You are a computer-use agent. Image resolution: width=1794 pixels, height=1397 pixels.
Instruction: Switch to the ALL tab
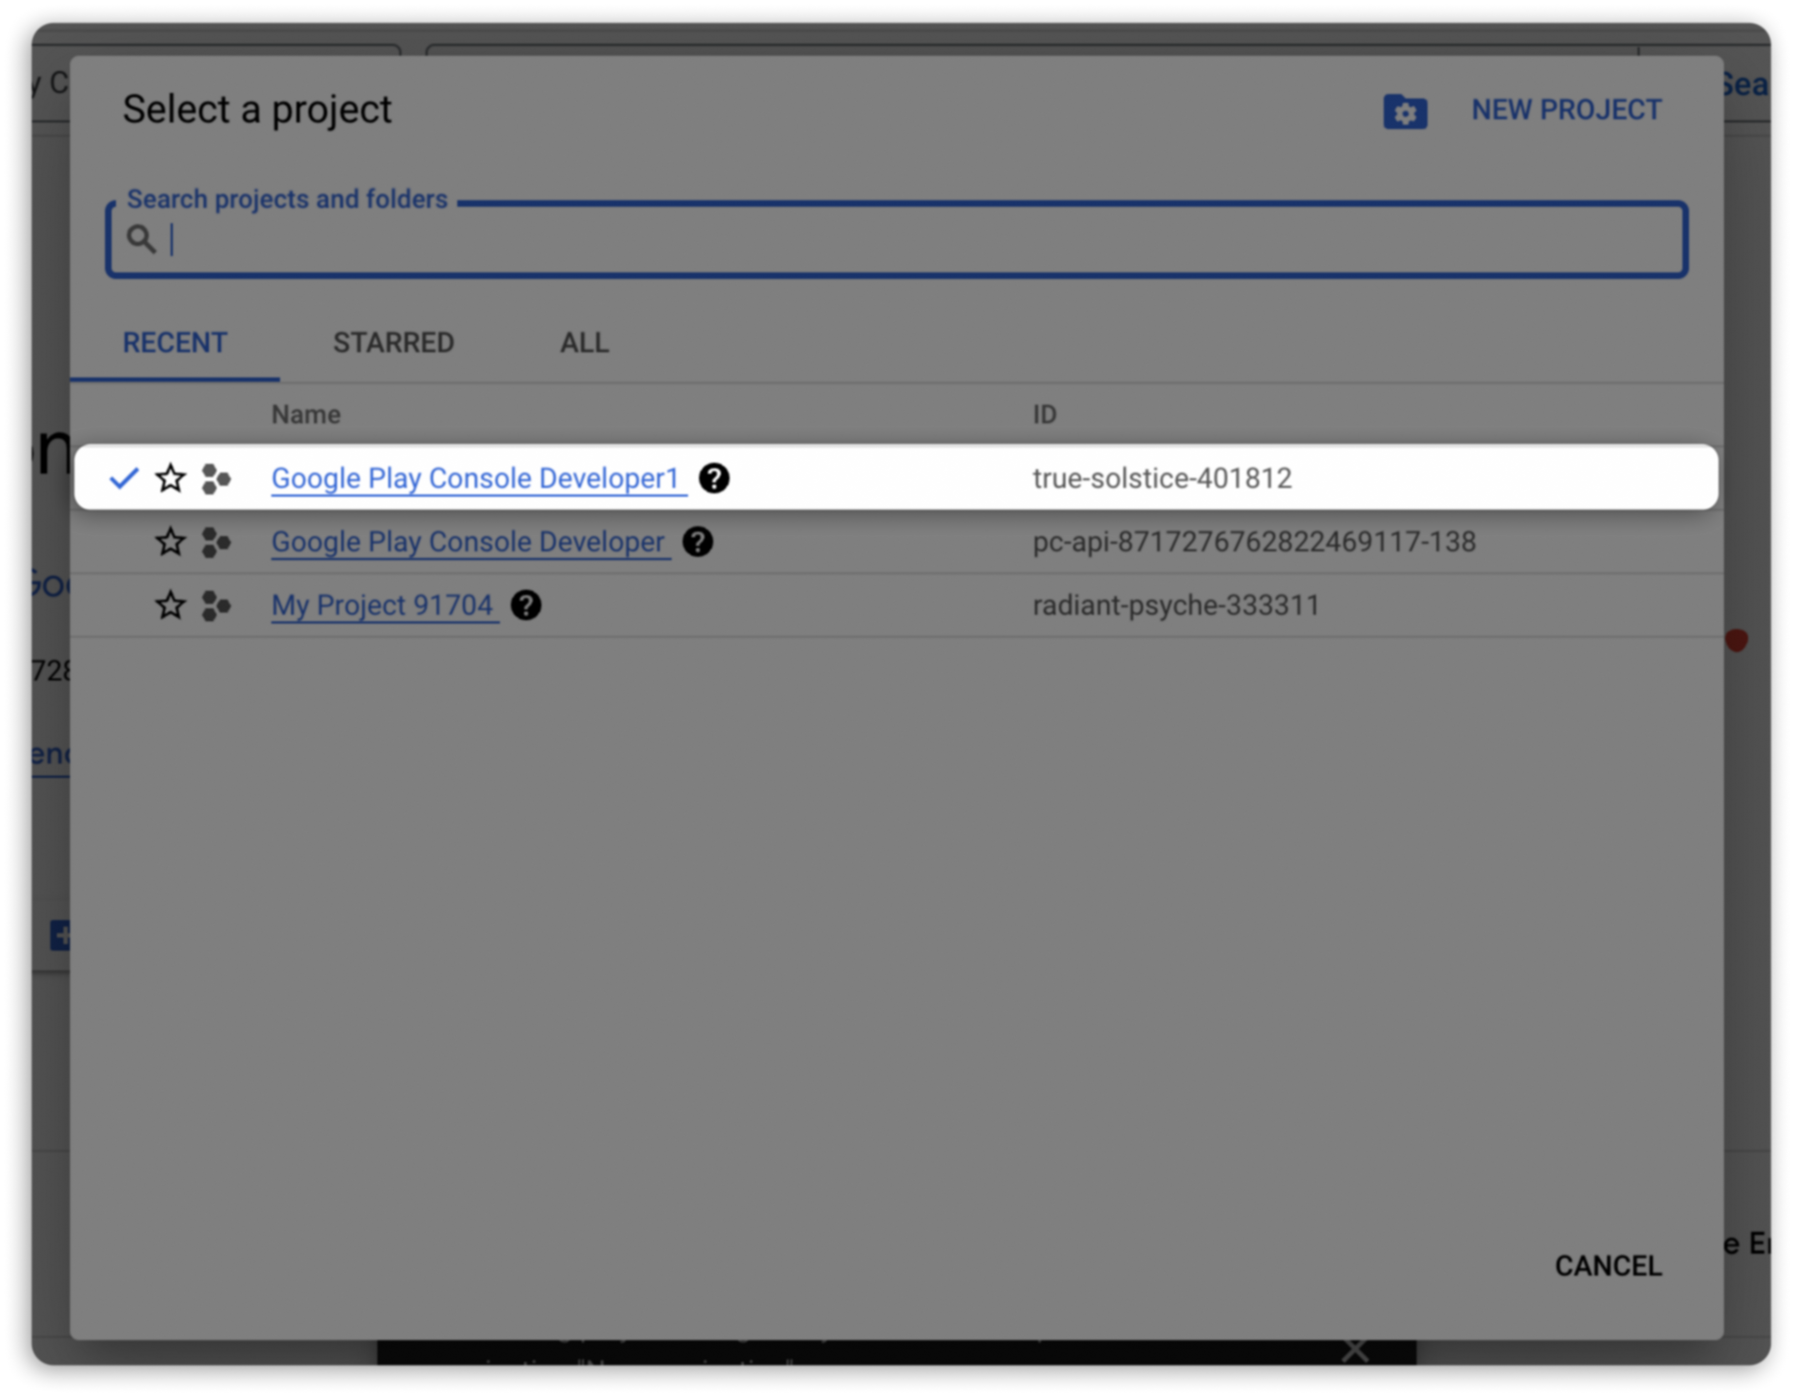584,342
